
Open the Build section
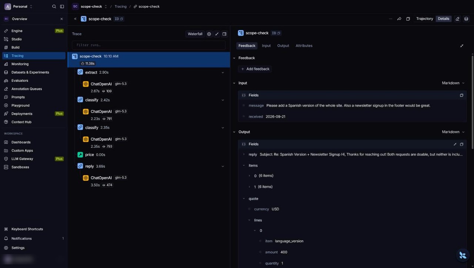click(34, 47)
